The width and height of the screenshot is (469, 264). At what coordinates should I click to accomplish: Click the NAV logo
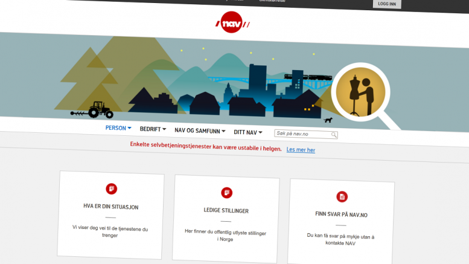(232, 22)
